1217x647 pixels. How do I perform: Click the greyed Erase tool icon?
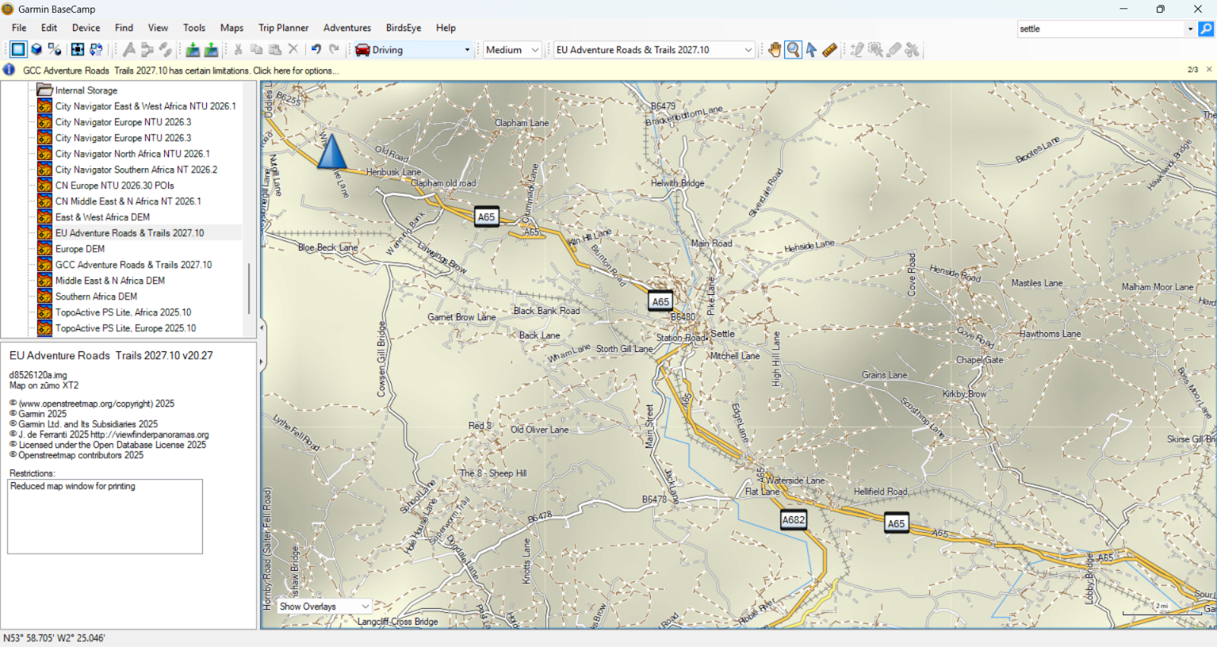(x=894, y=49)
